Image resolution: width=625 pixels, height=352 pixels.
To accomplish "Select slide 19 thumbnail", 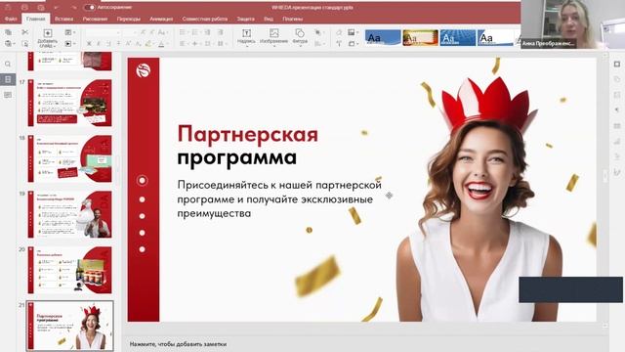I will pos(69,214).
